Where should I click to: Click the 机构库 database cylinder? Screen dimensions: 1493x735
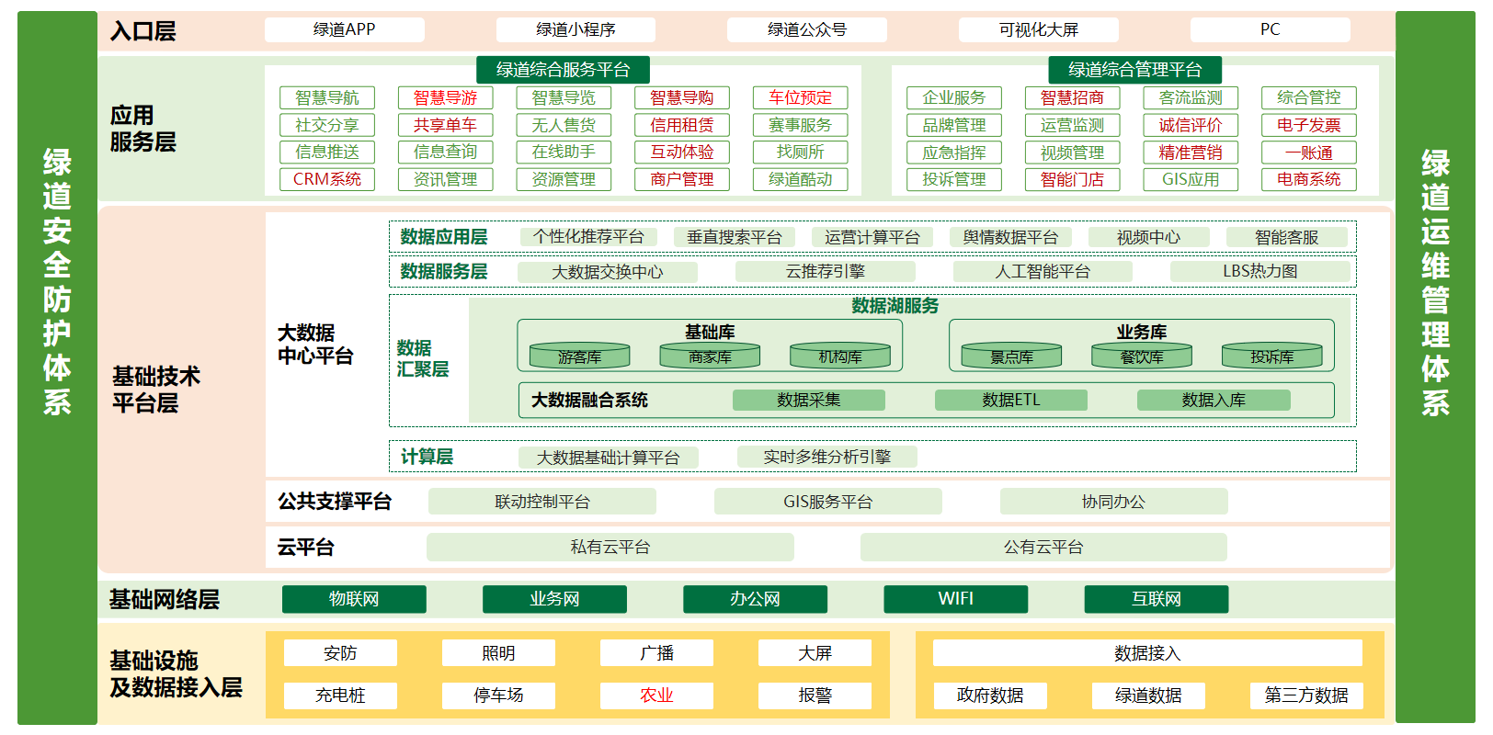click(840, 356)
